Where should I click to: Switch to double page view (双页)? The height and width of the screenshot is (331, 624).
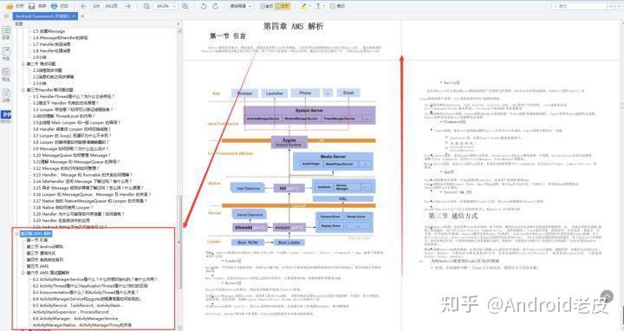283,6
